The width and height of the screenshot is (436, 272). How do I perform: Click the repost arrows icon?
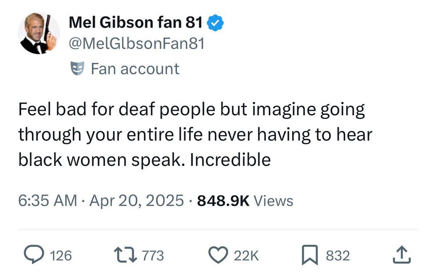coord(125,255)
